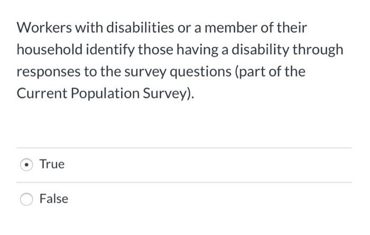Click the divider line above the True option
This screenshot has height=235, width=370.
tap(184, 148)
